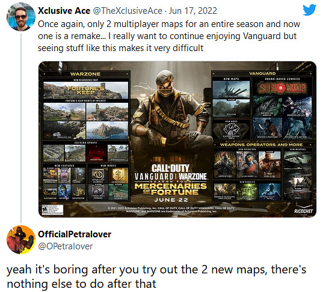The width and height of the screenshot is (323, 292).
Task: Click the playing cards new mode icon
Action: coord(232,130)
